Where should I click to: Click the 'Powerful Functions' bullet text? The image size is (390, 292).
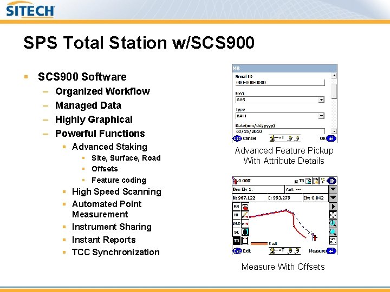point(100,134)
